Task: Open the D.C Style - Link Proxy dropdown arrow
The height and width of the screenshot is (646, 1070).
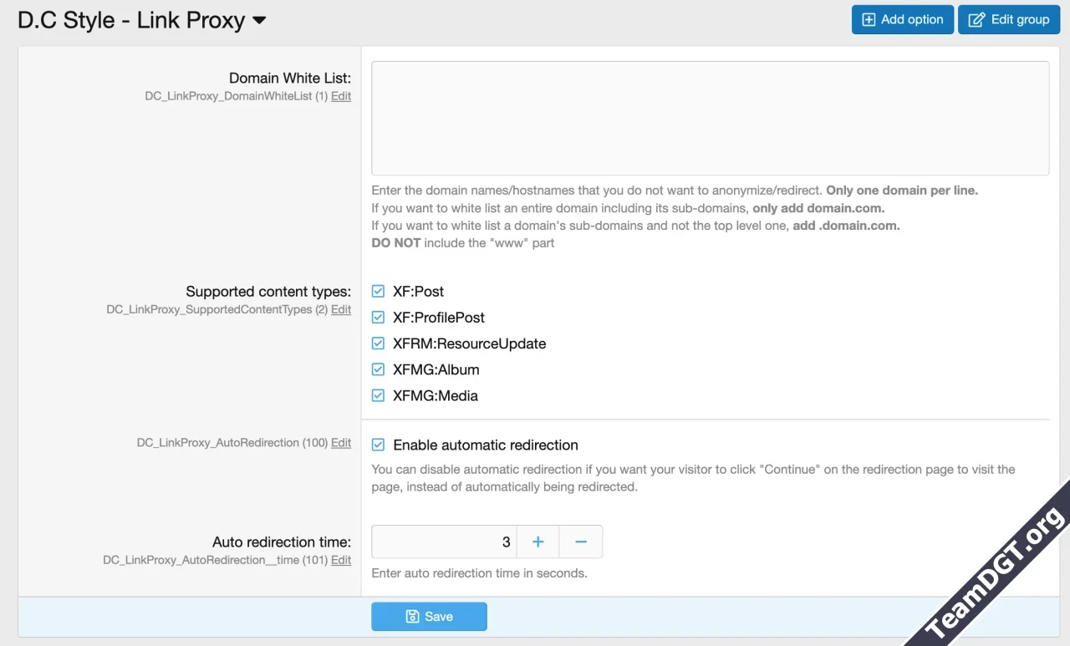Action: coord(259,21)
